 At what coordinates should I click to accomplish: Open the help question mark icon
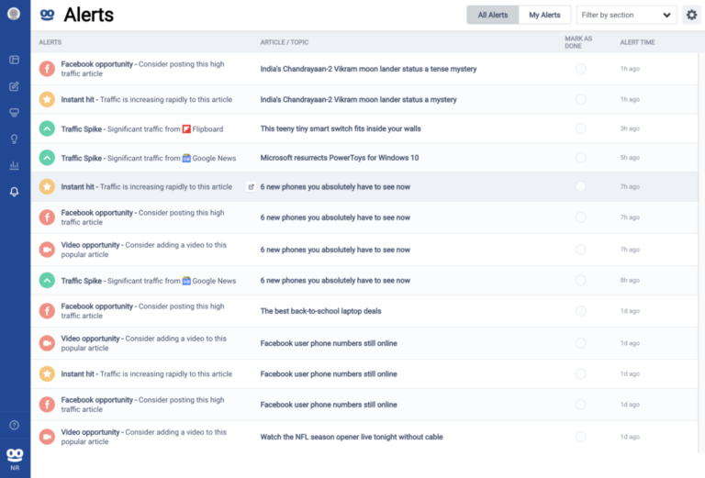coord(14,425)
